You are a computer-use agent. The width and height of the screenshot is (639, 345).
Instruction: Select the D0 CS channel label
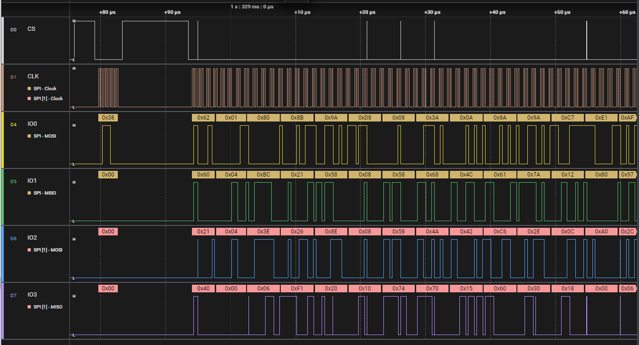coord(31,29)
